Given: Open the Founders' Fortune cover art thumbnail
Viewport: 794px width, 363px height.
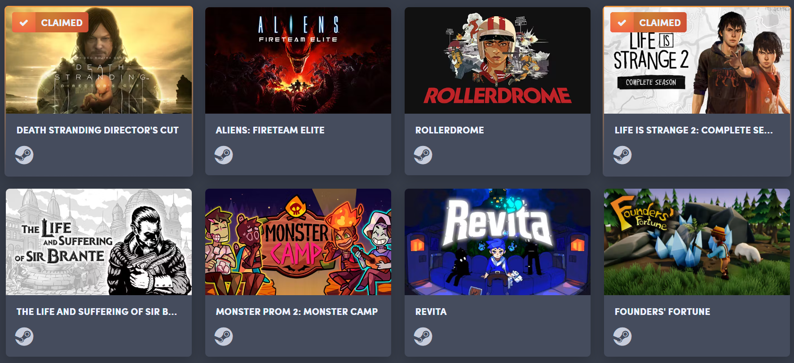Looking at the screenshot, I should 697,242.
